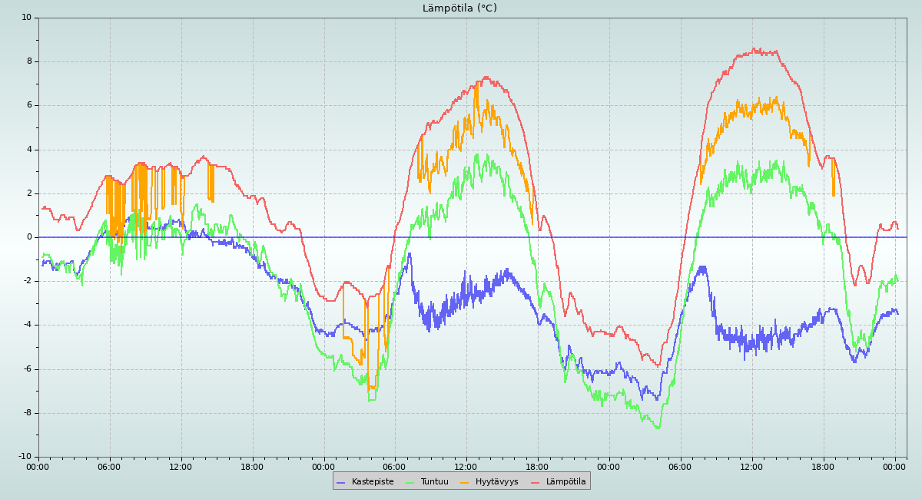Click the 0 label on the y-axis

(x=29, y=237)
